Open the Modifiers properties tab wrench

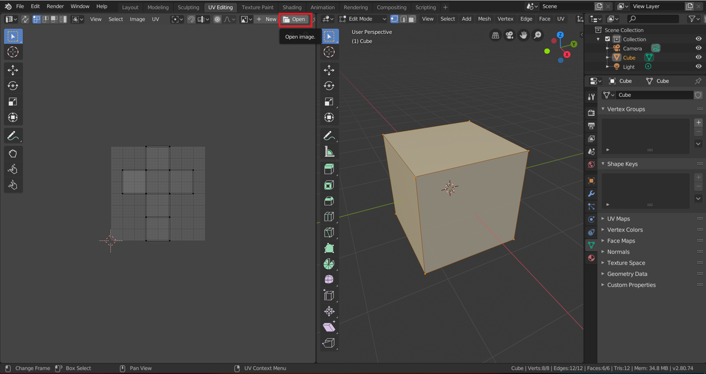591,193
